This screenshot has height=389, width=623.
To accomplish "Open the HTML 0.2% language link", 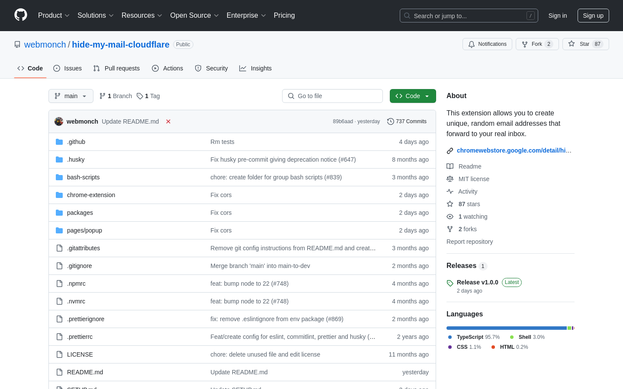I will 510,347.
